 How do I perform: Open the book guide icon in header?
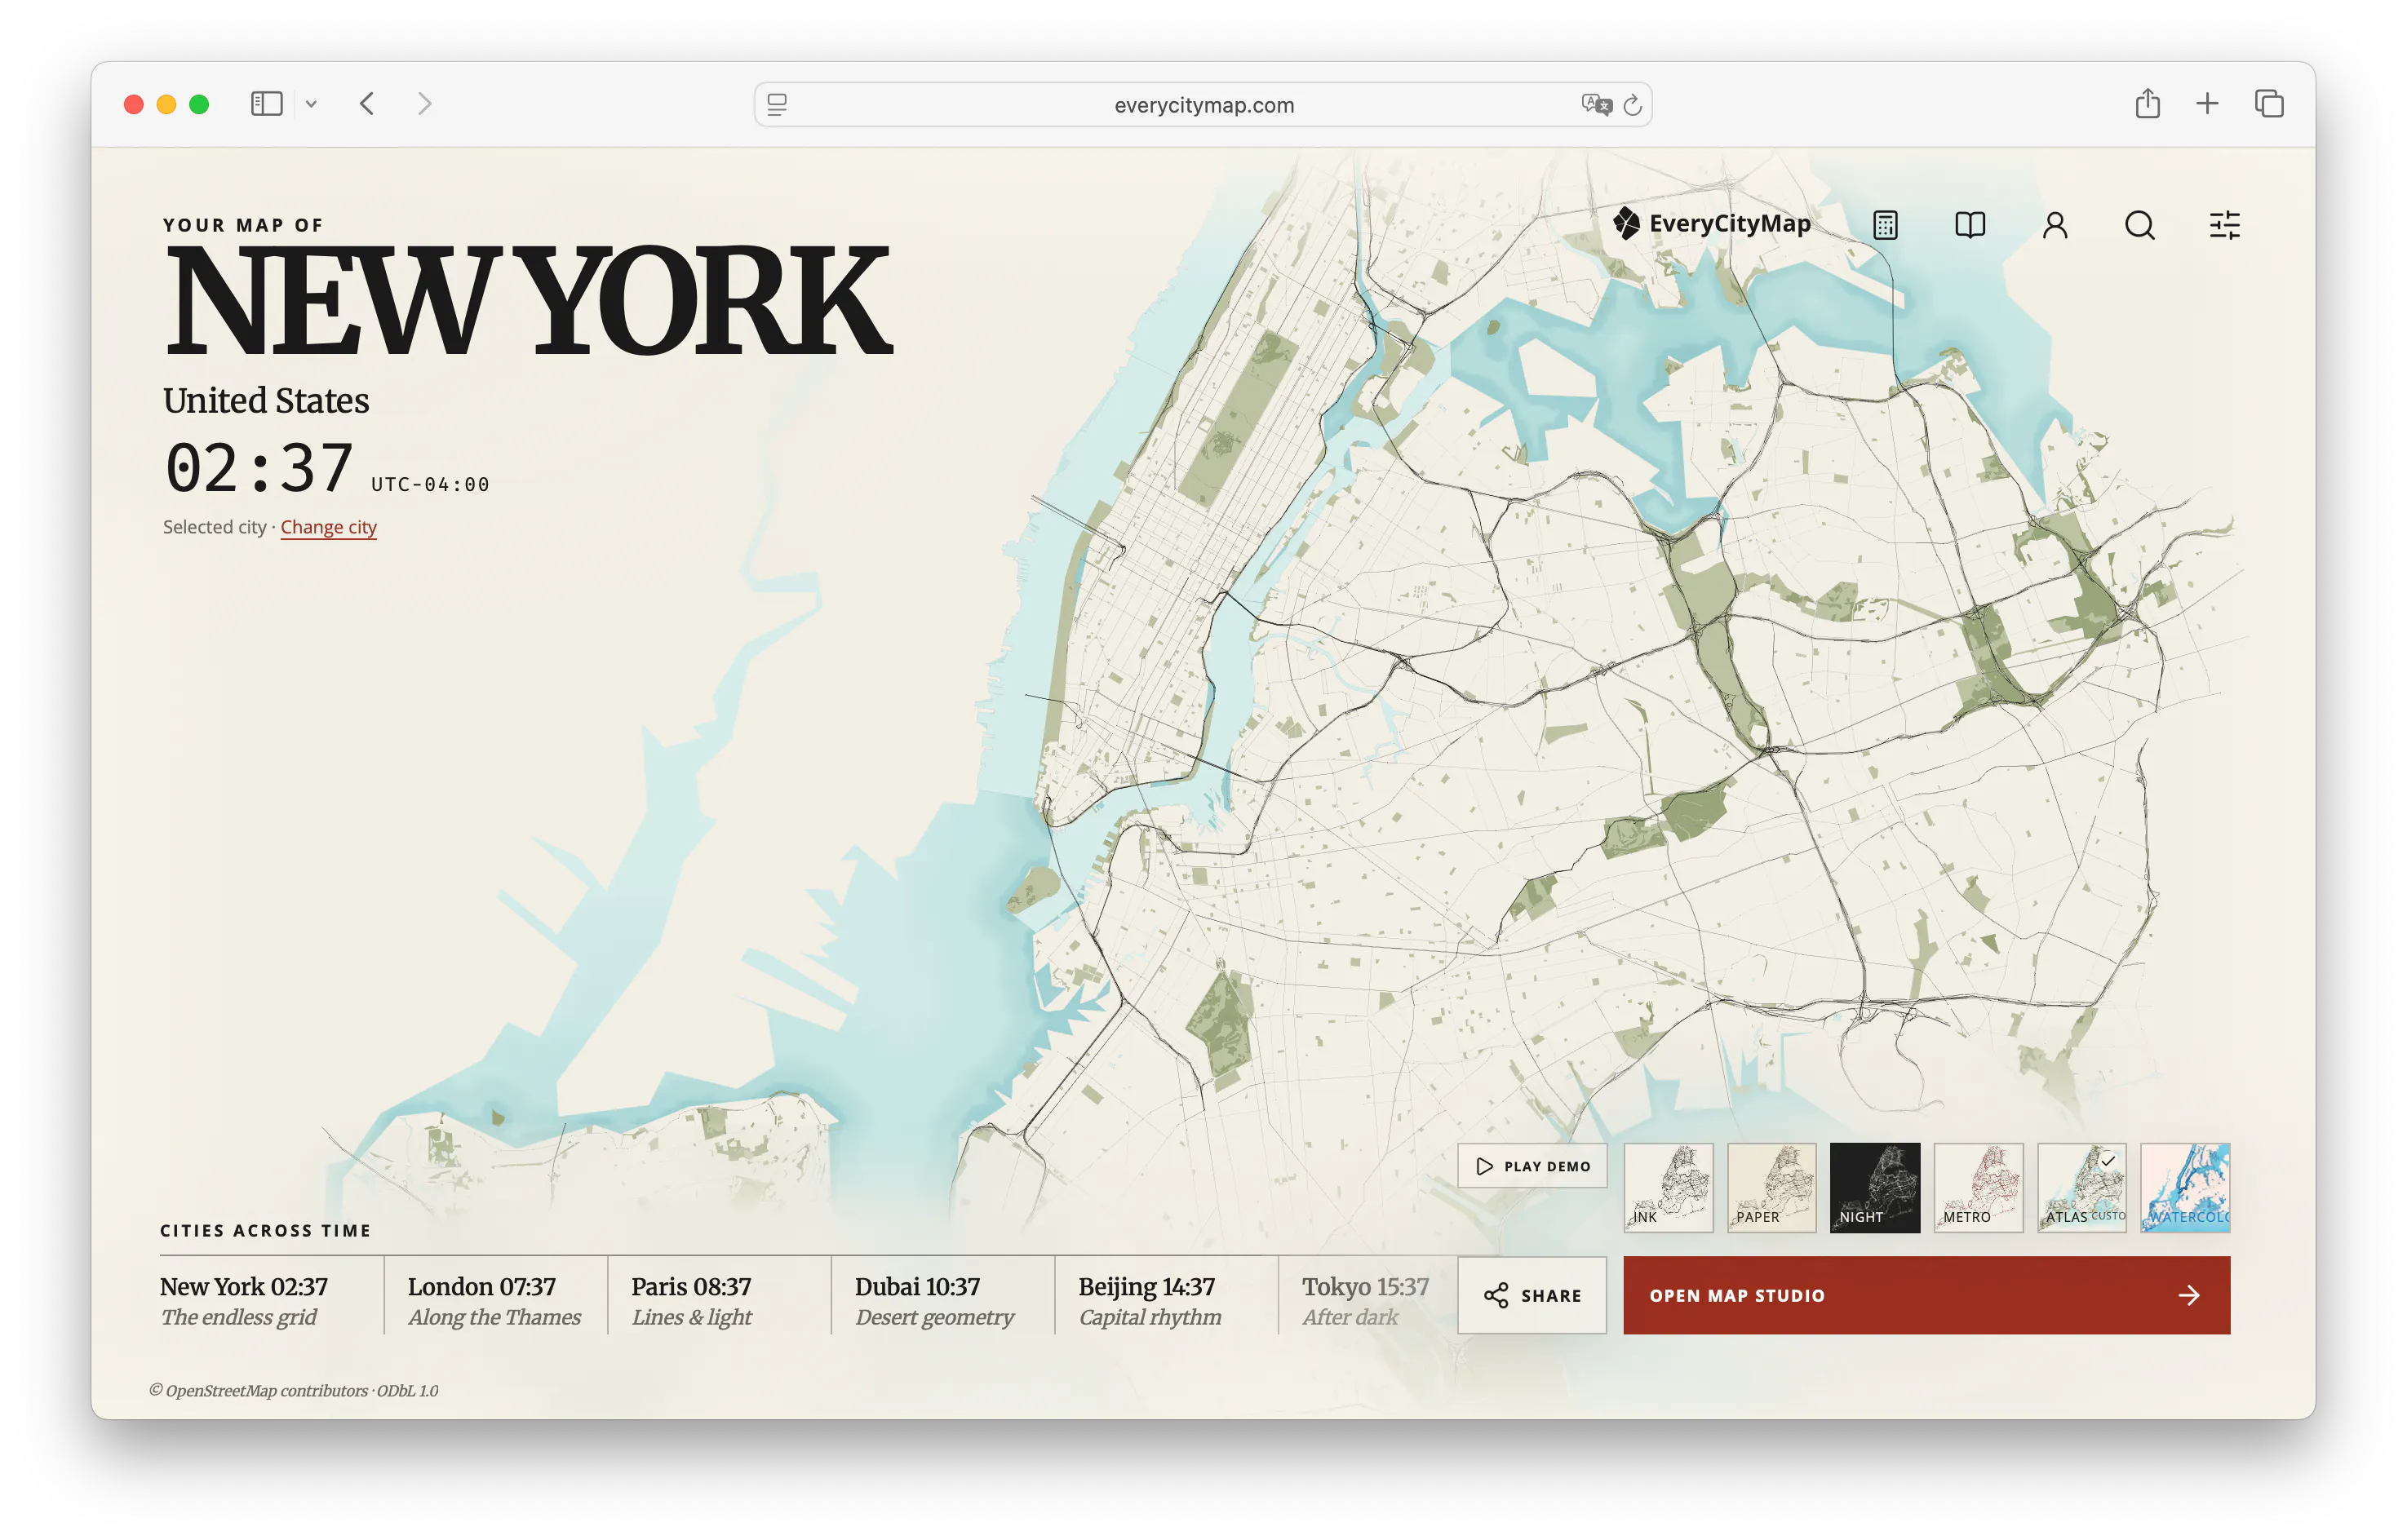pyautogui.click(x=1970, y=225)
